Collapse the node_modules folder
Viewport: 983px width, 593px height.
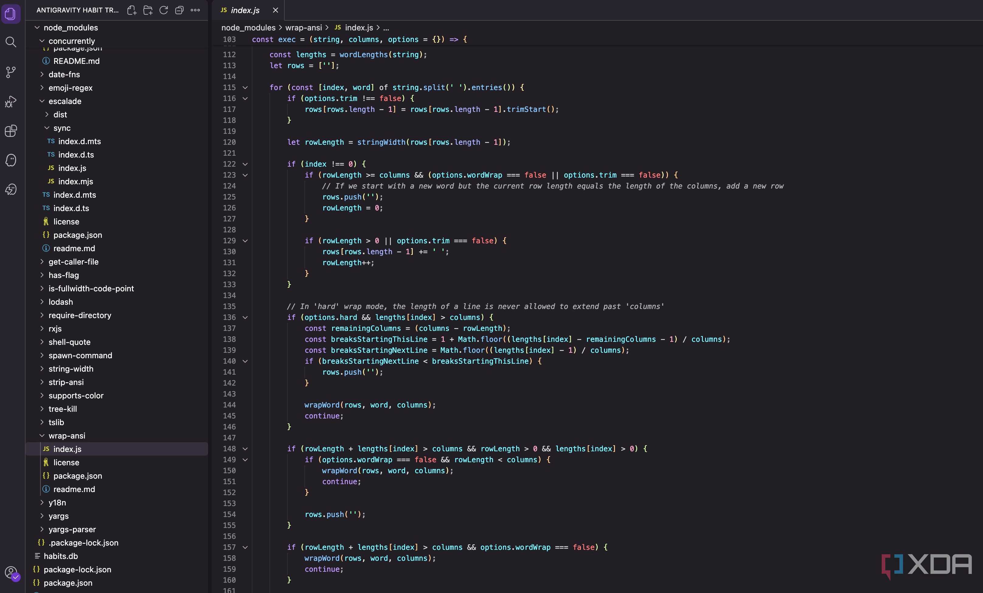[37, 27]
